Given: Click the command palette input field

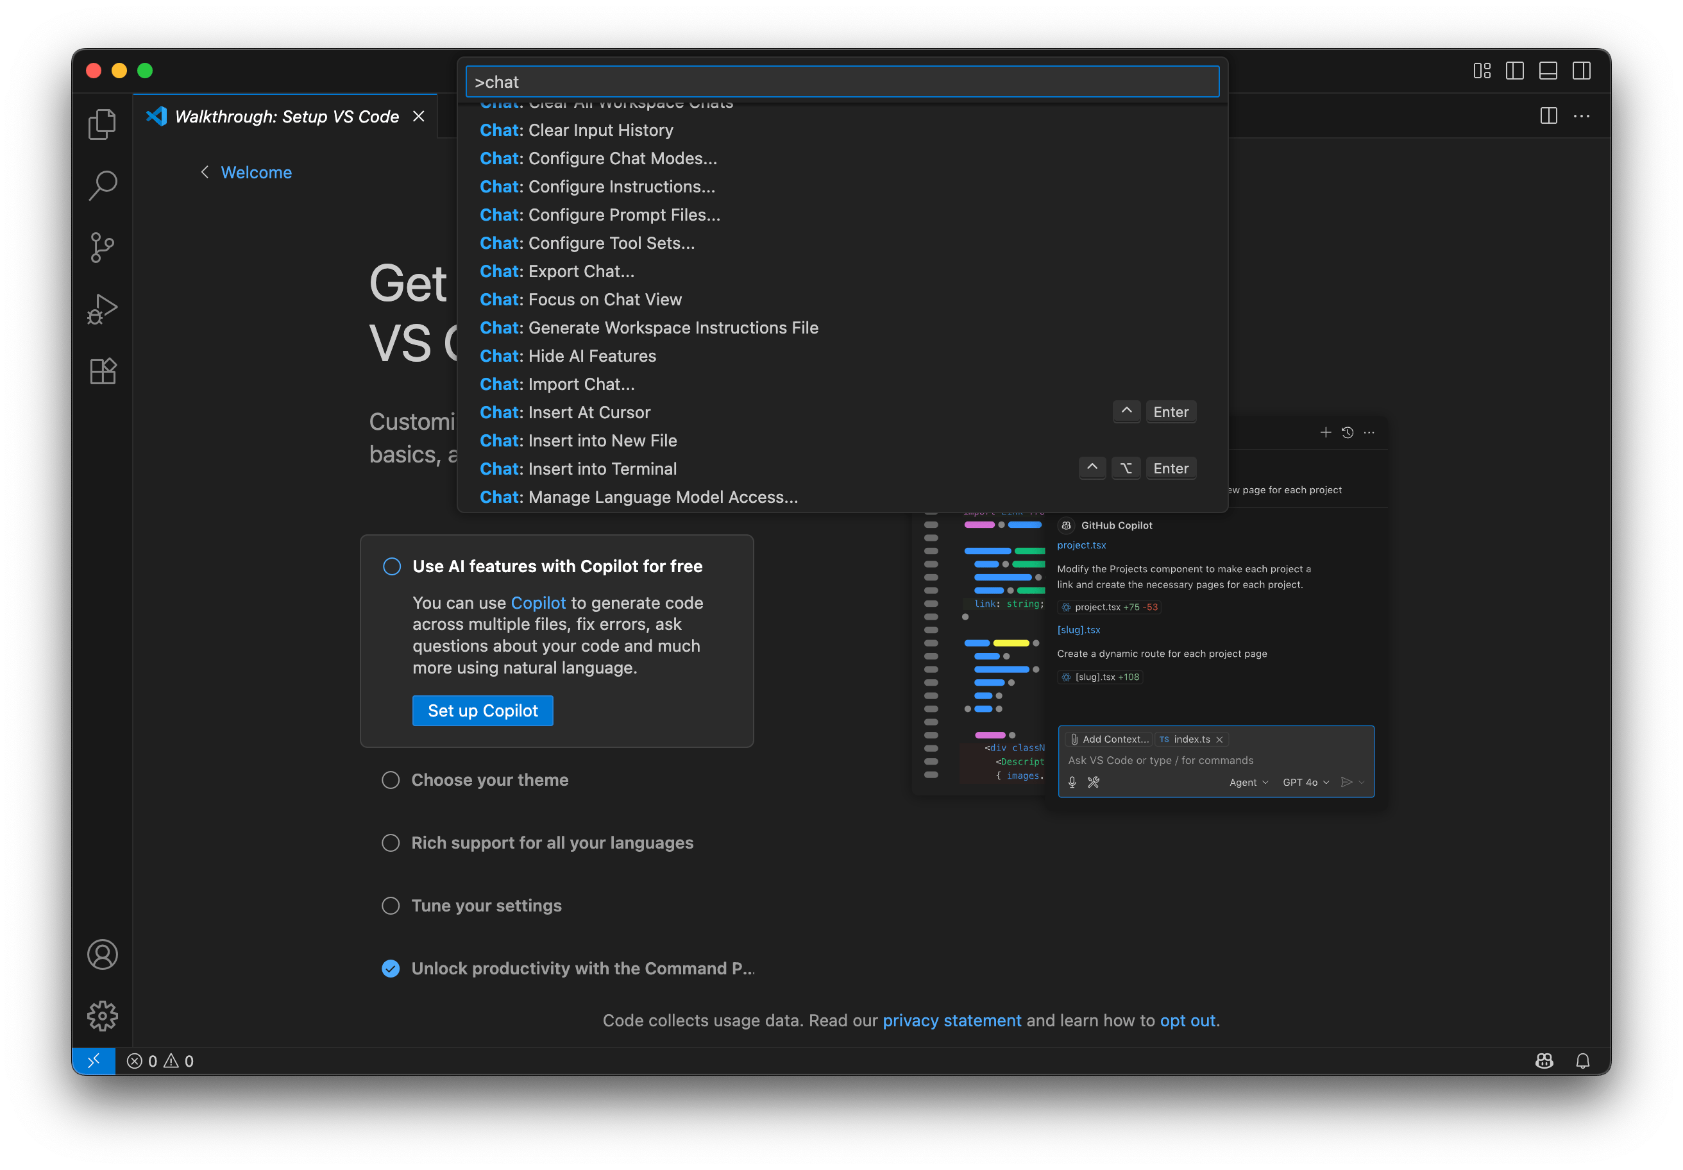Looking at the screenshot, I should [841, 81].
